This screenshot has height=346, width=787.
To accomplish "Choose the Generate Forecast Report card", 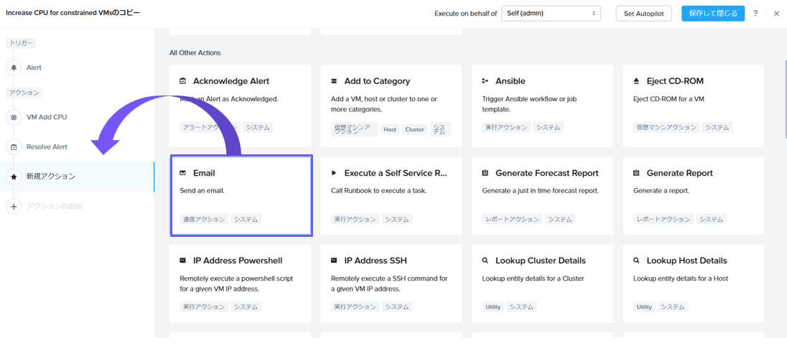I will [x=542, y=196].
